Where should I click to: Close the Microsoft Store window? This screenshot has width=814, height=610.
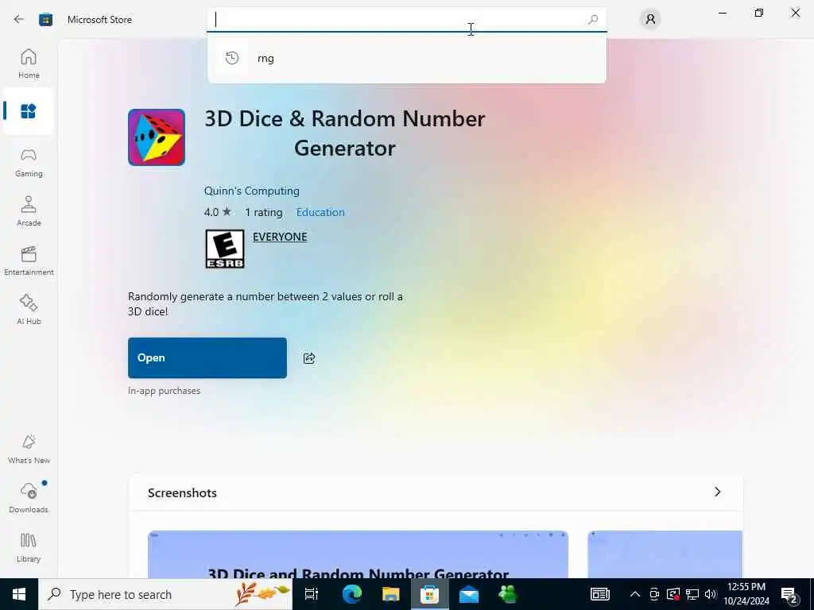(x=795, y=13)
